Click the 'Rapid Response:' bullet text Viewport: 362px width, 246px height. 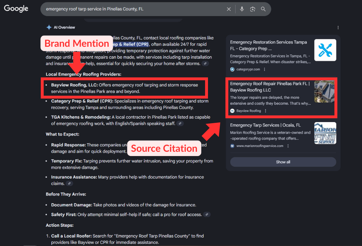pyautogui.click(x=68, y=145)
